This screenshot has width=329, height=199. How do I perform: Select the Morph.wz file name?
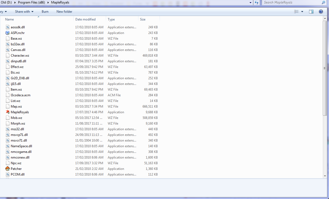[18, 123]
